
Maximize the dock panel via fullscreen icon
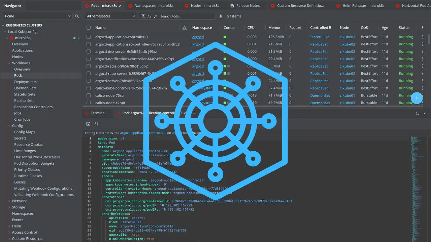click(x=418, y=113)
